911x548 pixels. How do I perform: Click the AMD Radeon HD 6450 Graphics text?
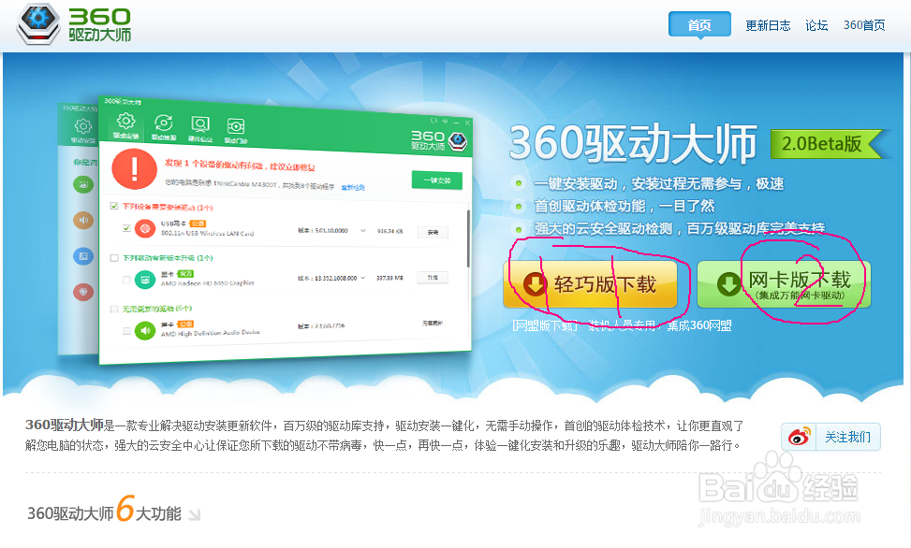[208, 283]
